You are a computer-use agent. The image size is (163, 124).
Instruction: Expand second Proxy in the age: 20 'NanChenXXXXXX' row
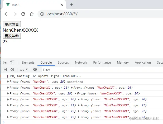(79, 99)
